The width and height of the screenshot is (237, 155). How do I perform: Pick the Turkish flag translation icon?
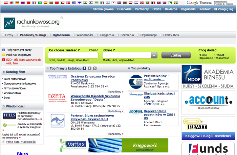[x=57, y=3]
